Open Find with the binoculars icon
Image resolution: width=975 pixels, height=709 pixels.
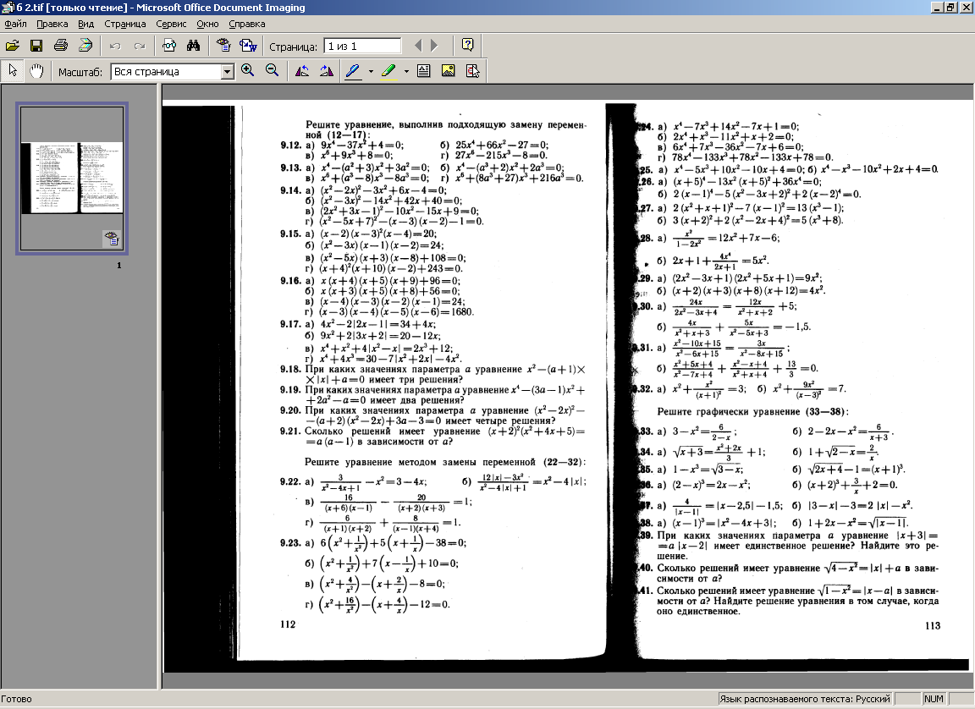[193, 46]
